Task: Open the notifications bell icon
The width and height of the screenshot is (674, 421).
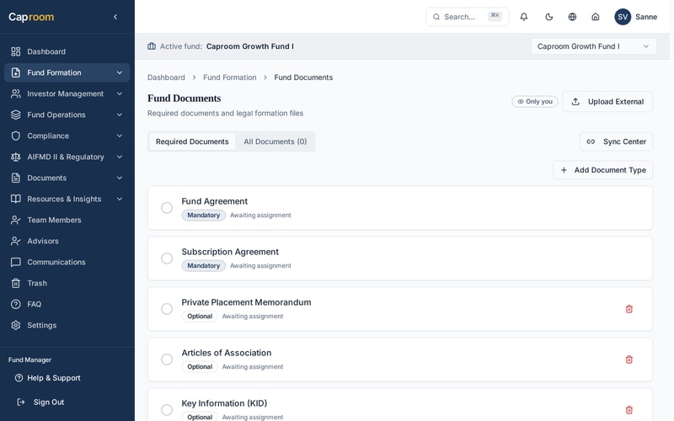Action: 523,17
